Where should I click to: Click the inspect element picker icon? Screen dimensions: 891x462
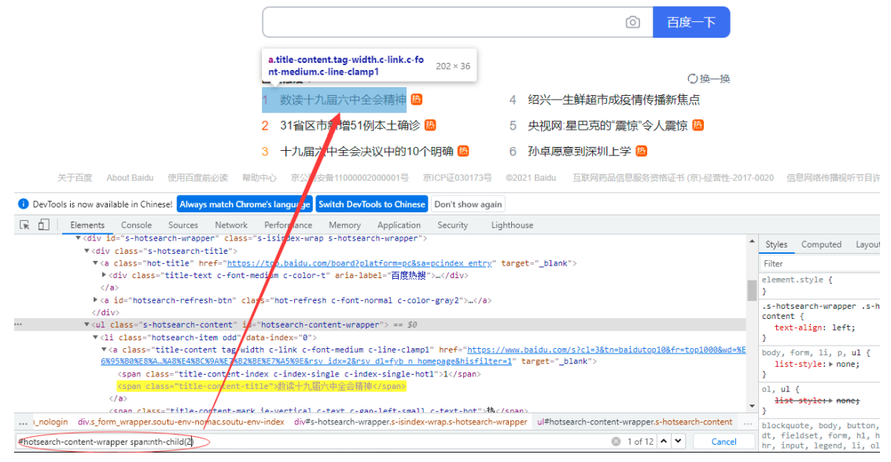(25, 225)
